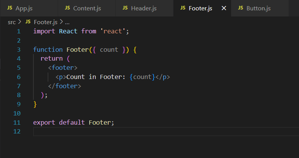This screenshot has height=158, width=299.
Task: Switch to the App.js tab
Action: pos(29,8)
